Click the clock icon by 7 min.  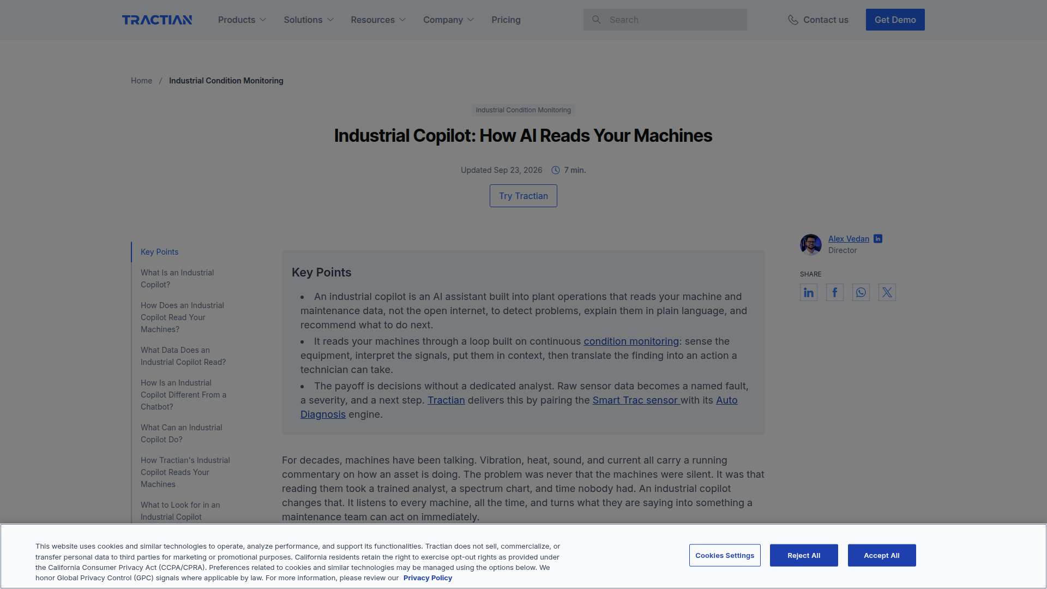tap(556, 170)
